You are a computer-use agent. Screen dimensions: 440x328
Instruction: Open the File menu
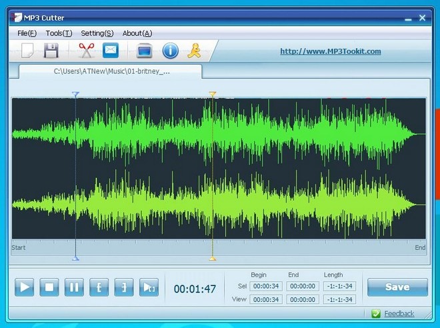(27, 33)
